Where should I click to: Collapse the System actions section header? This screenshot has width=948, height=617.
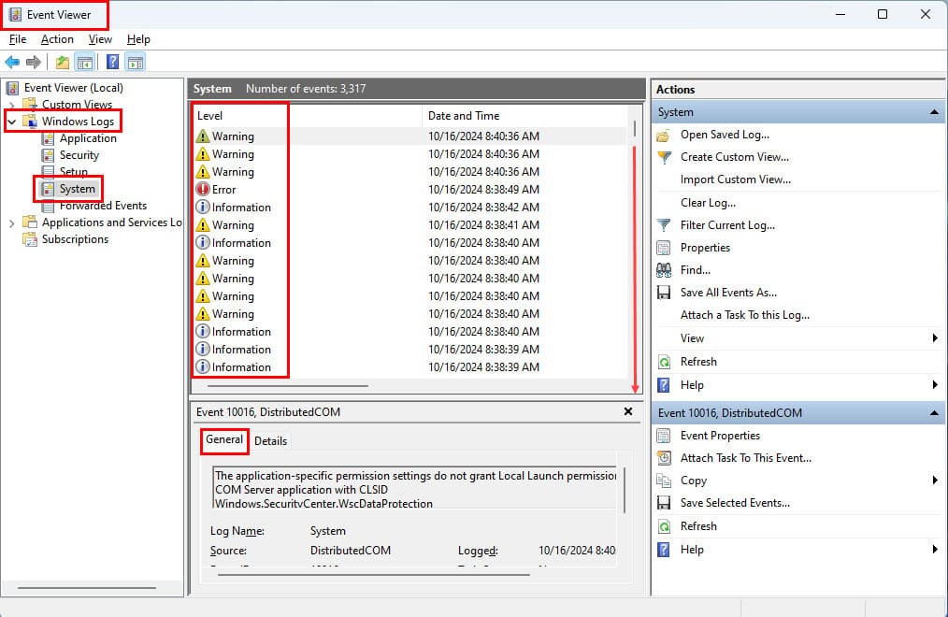click(x=934, y=112)
